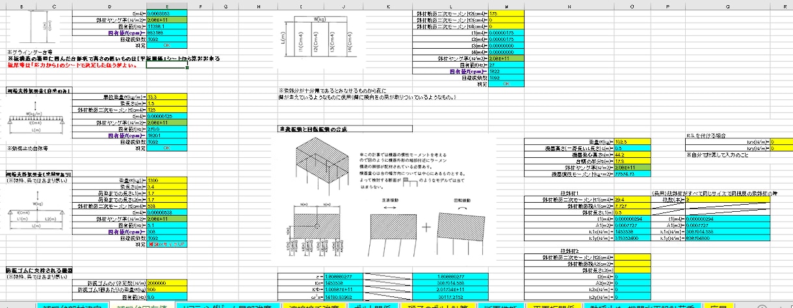Click the R.S.を付ける場合 label
Viewport: 793px width, 308px height.
coord(707,135)
